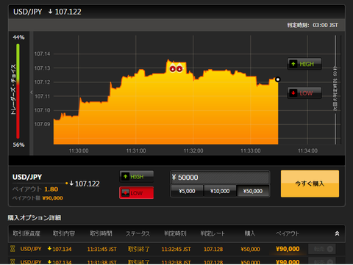353x265 pixels.
Task: Click the 11:32:45 JST expiry time cell
Action: point(176,249)
